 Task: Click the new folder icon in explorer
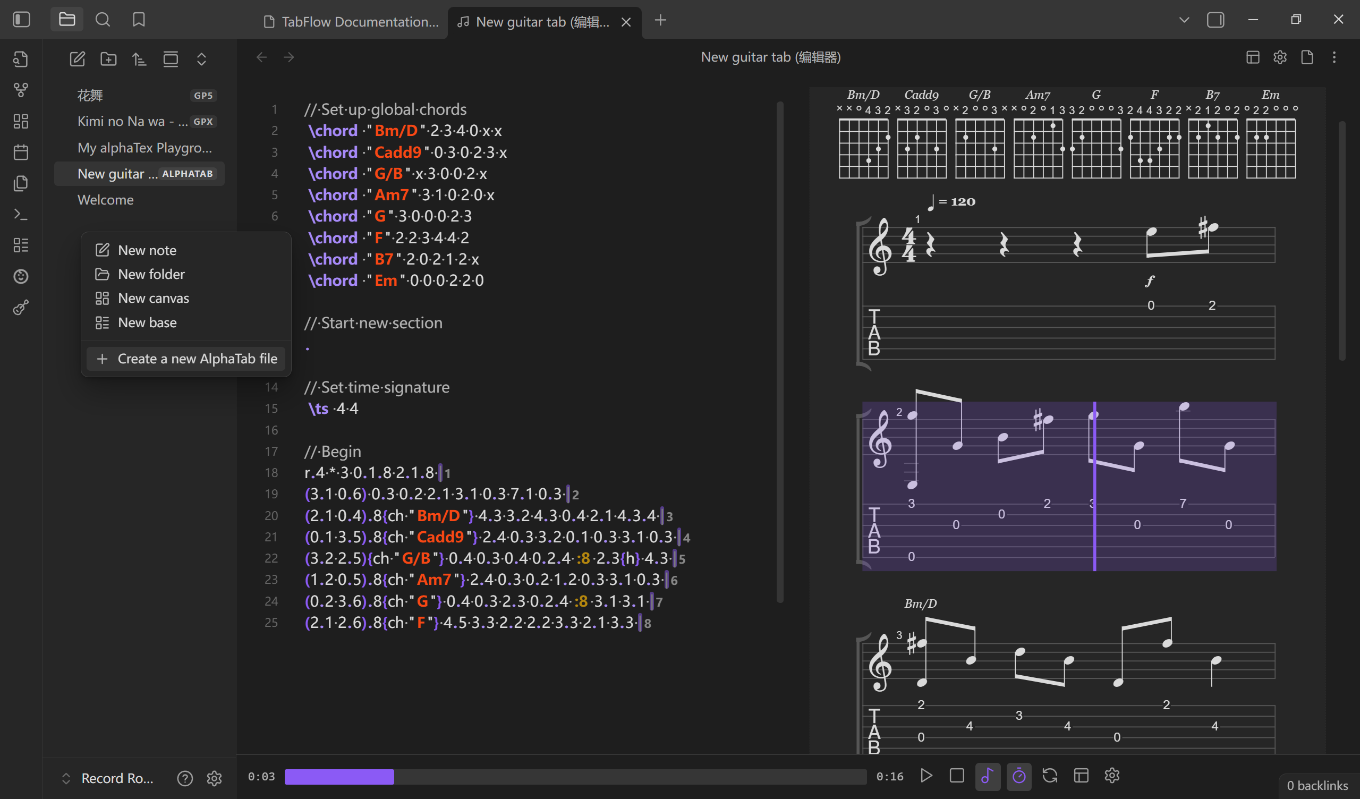coord(108,59)
